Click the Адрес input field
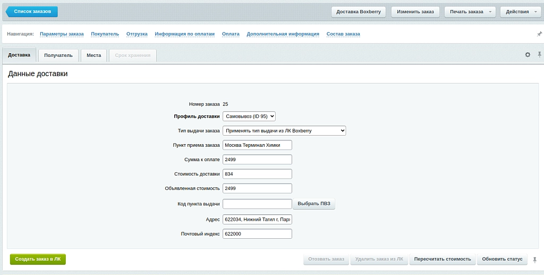Image resolution: width=544 pixels, height=275 pixels. pos(257,220)
